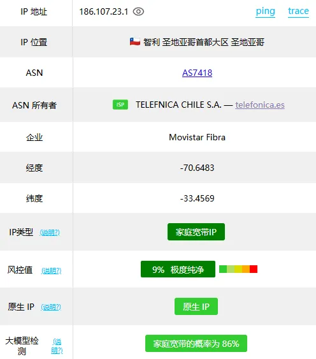Image resolution: width=316 pixels, height=359 pixels.
Task: Click the 家庭宽带的概率为 86% badge
Action: (196, 344)
